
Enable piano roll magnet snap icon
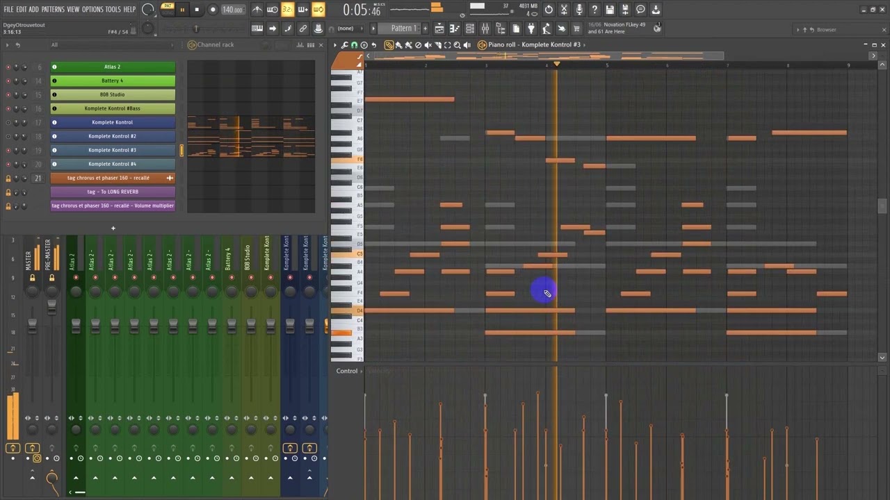pyautogui.click(x=354, y=44)
